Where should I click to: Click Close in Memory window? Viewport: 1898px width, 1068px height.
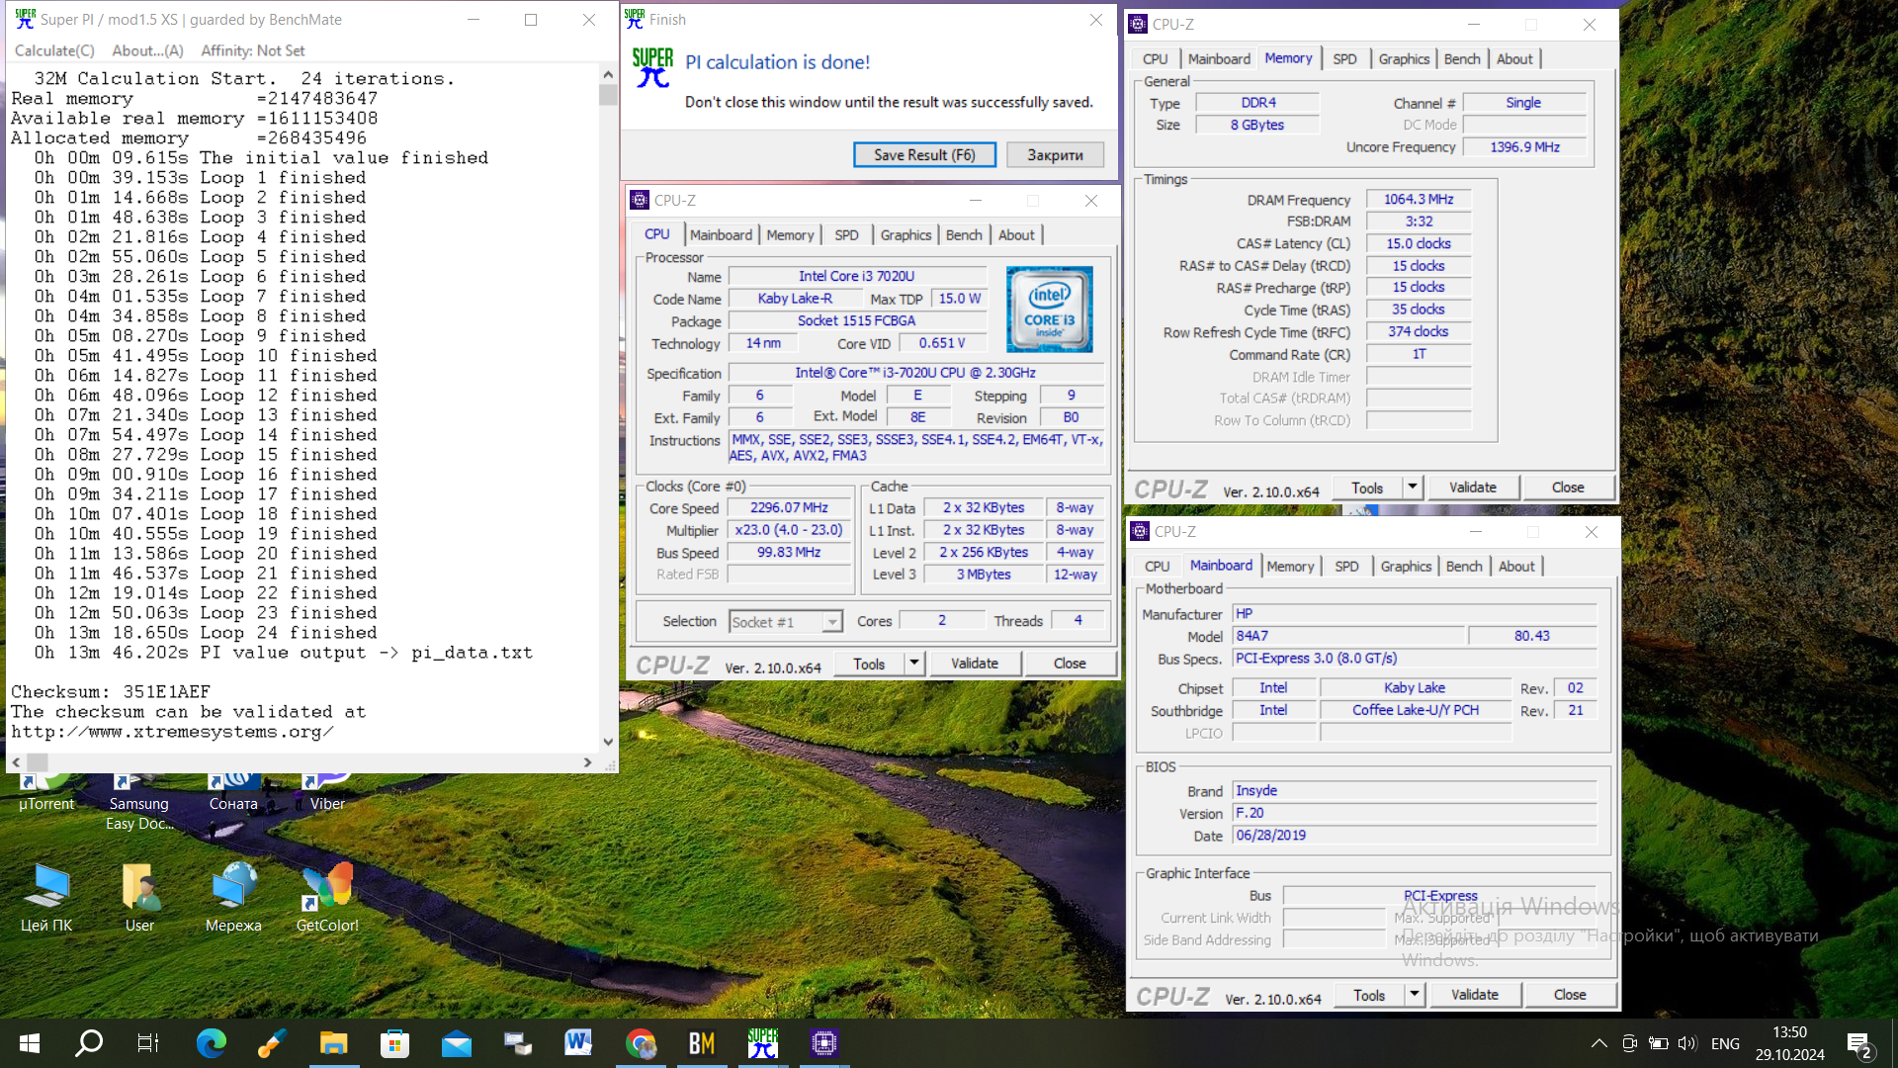pos(1568,488)
